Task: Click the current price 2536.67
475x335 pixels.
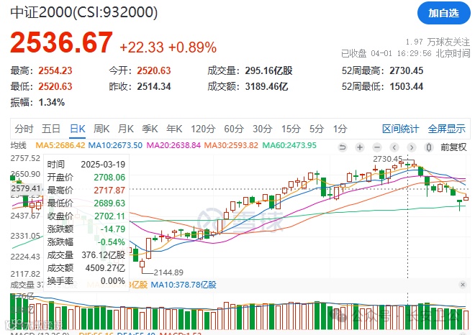Action: click(61, 42)
